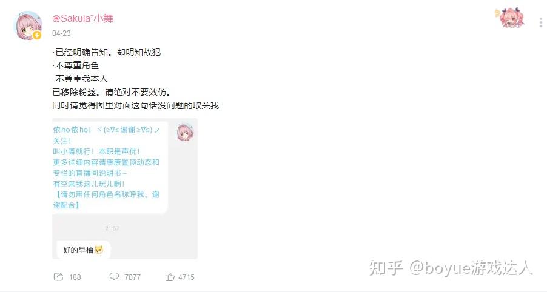
Task: Open comments with the speech bubble icon
Action: point(114,277)
